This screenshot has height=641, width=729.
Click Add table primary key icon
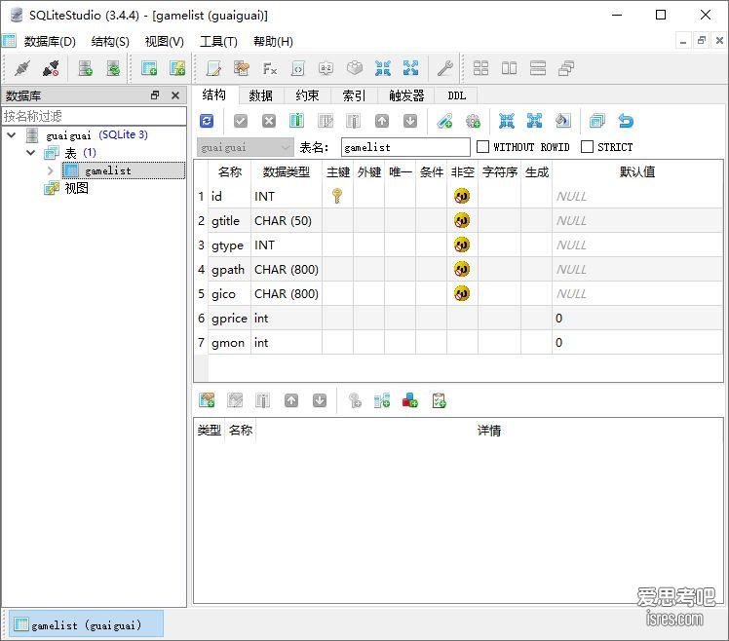click(x=355, y=400)
